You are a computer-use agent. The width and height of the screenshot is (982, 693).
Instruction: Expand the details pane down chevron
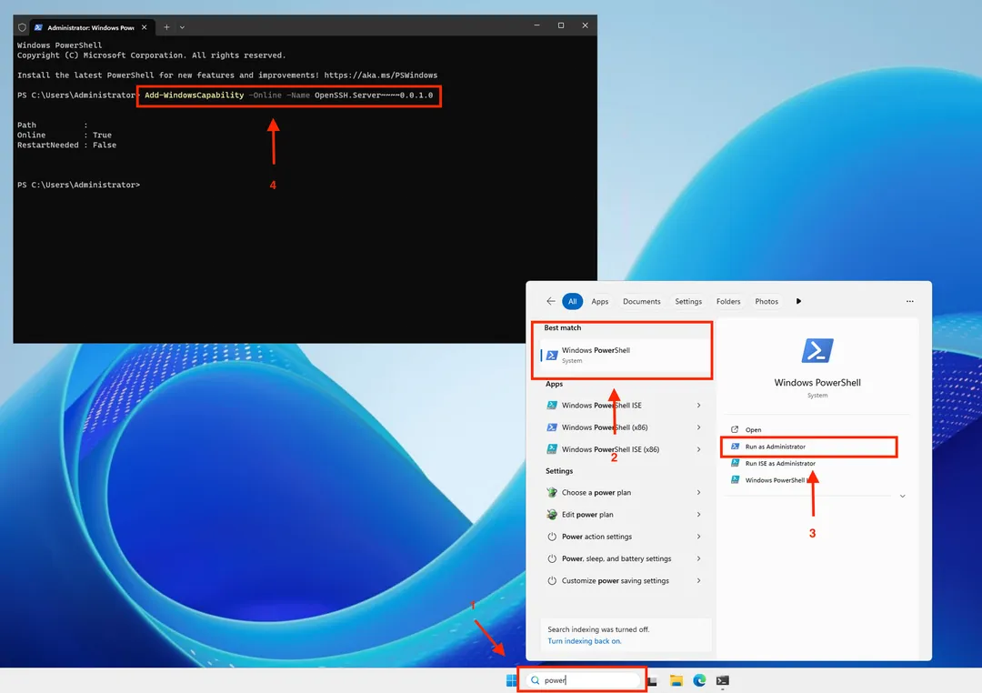[x=903, y=497]
